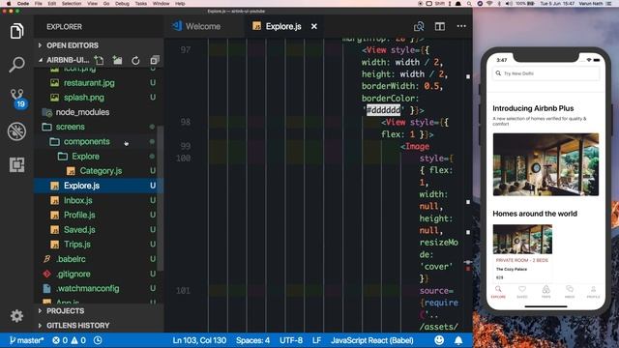This screenshot has height=348, width=619.
Task: Collapse all folders in explorer
Action: [155, 60]
